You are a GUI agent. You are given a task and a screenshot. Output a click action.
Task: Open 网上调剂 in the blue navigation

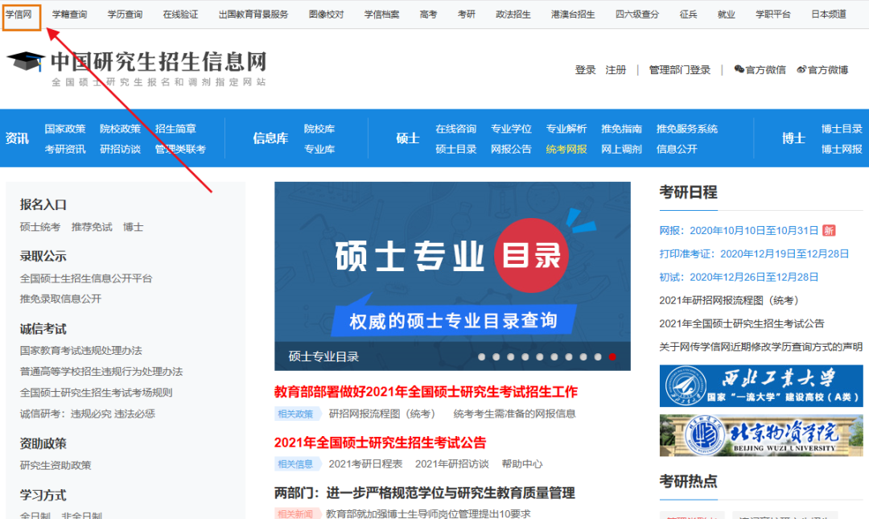point(621,149)
